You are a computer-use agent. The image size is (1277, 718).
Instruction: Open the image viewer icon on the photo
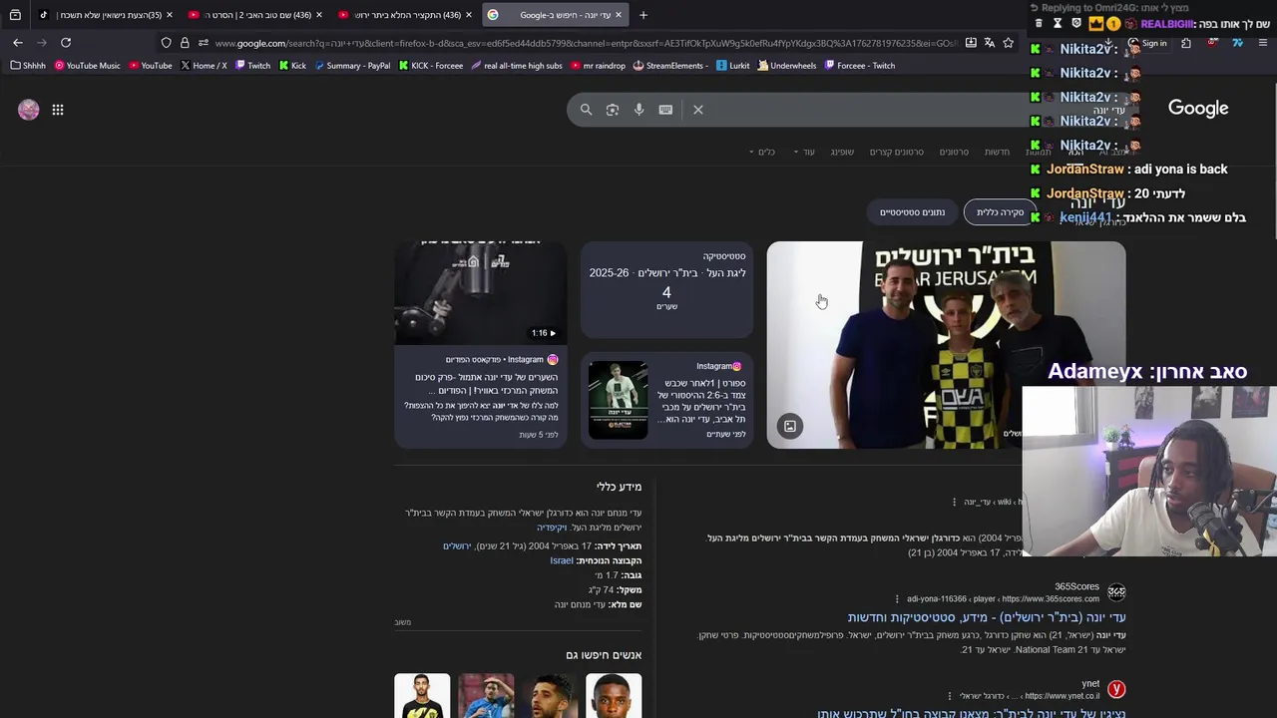coord(790,426)
